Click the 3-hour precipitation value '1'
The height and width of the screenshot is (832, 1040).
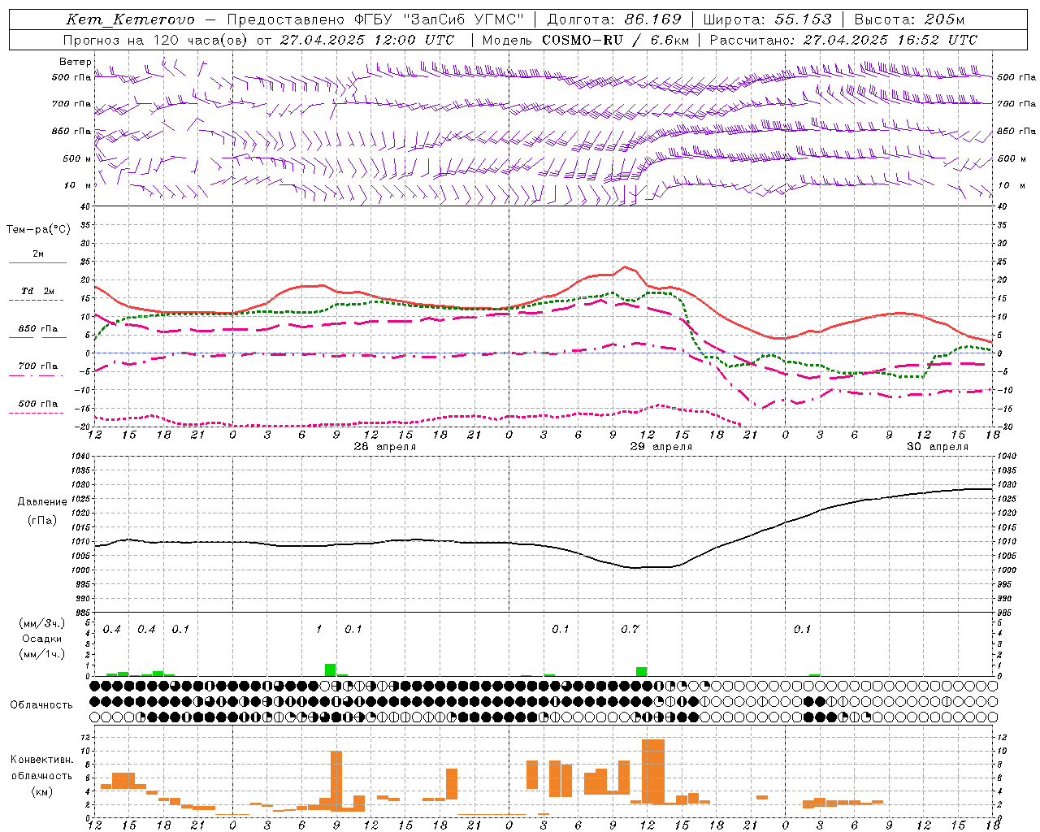pyautogui.click(x=319, y=630)
